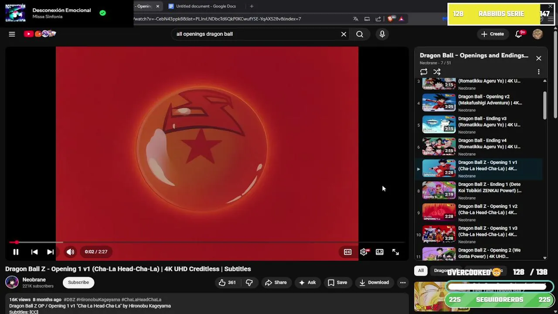Open Create menu
This screenshot has height=314, width=558.
[x=493, y=34]
